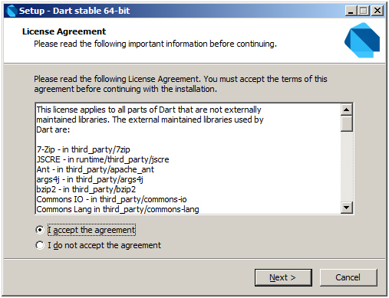Cancel the Dart setup
389x298 pixels.
click(348, 277)
